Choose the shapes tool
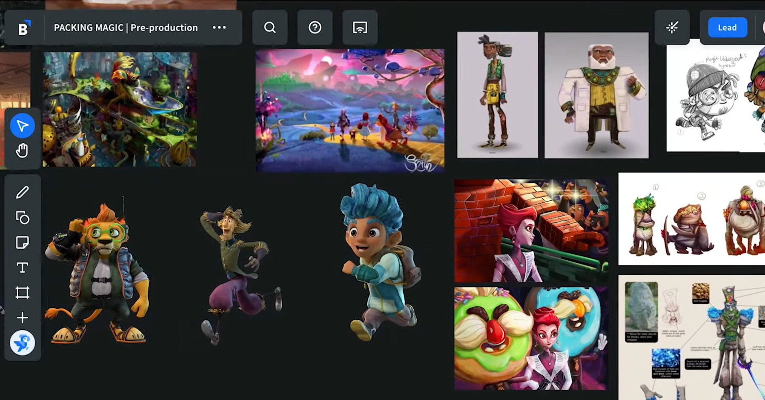765x400 pixels. click(22, 218)
